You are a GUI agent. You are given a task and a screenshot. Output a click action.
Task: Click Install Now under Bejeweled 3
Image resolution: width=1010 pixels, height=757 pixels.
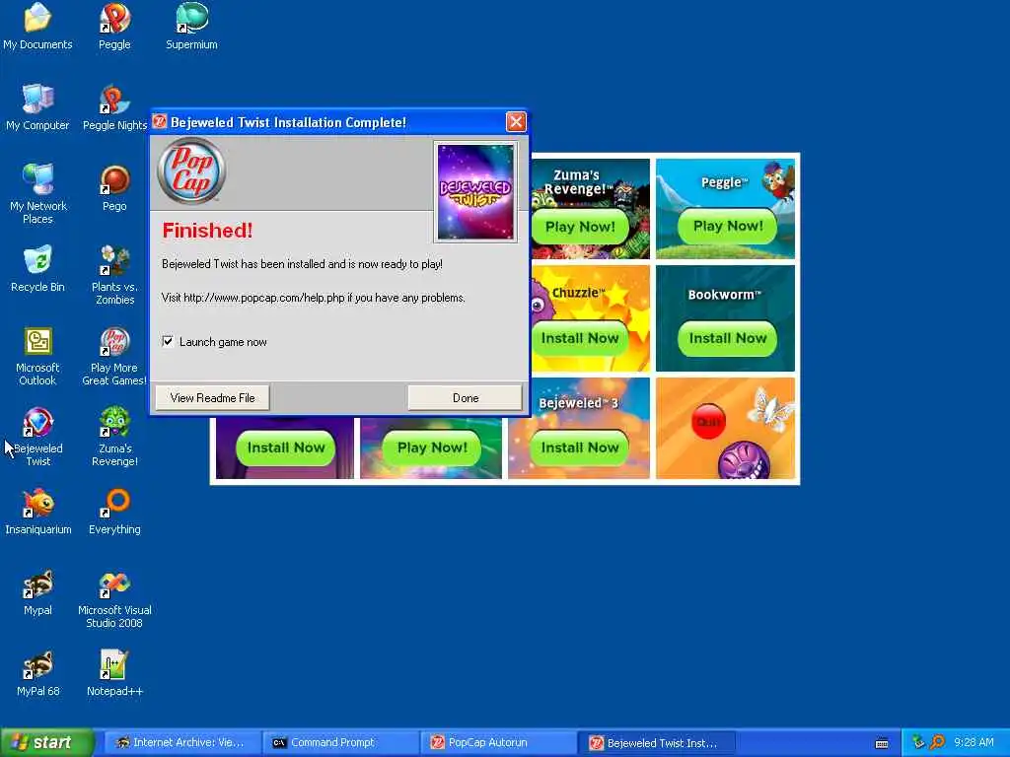coord(580,447)
